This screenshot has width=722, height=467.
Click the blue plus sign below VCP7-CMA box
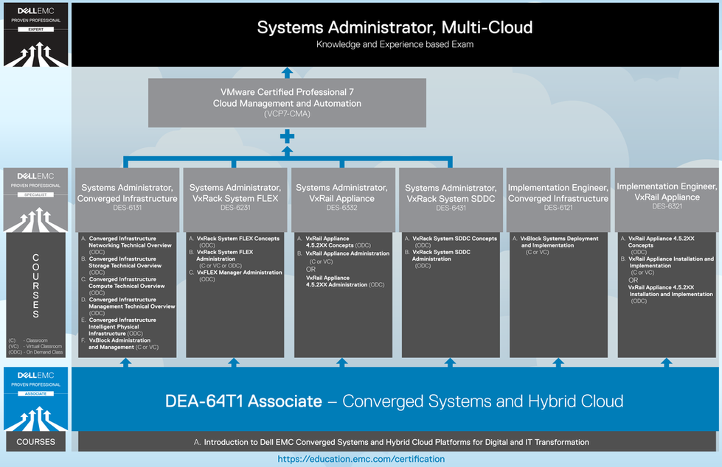pos(287,136)
